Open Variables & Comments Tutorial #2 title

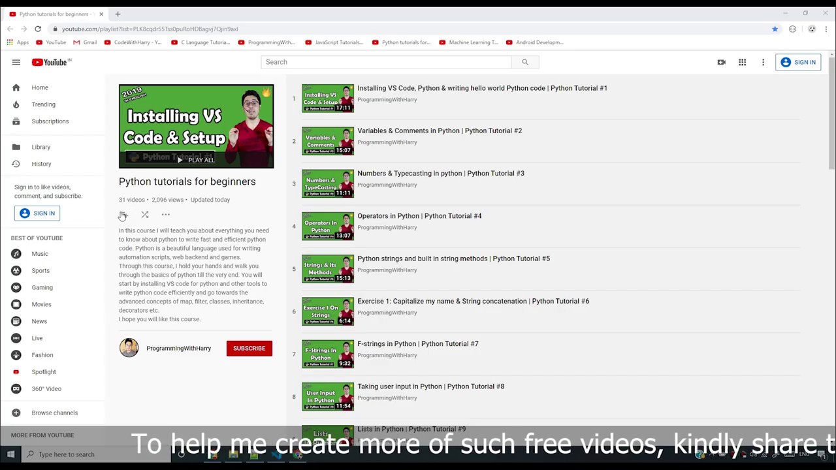(440, 131)
